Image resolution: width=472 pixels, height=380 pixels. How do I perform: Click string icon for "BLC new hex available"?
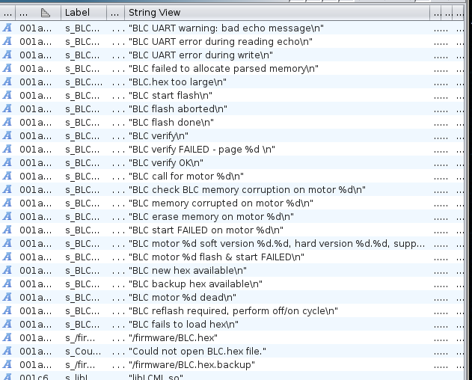[x=7, y=270]
